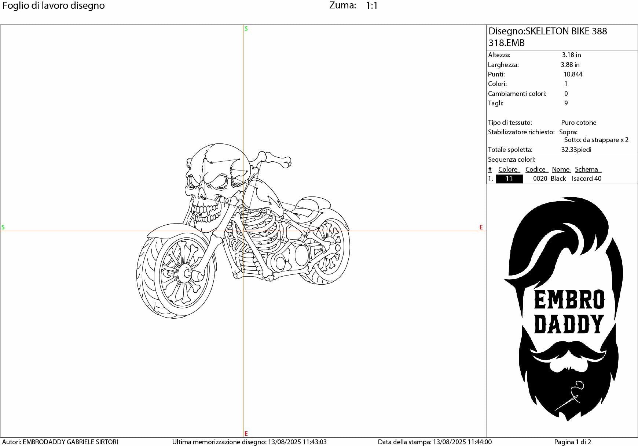The image size is (638, 446).
Task: Click the black 11 color swatch
Action: 509,179
